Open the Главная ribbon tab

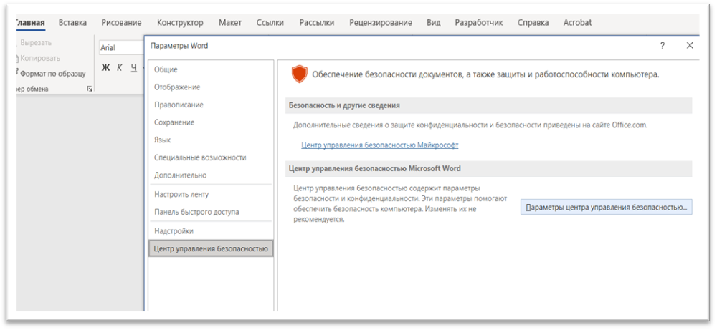pos(30,22)
